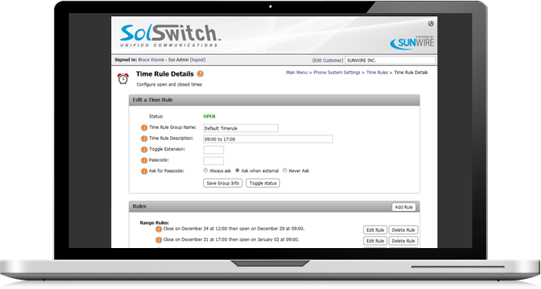
Task: Click the logout link
Action: (x=198, y=59)
